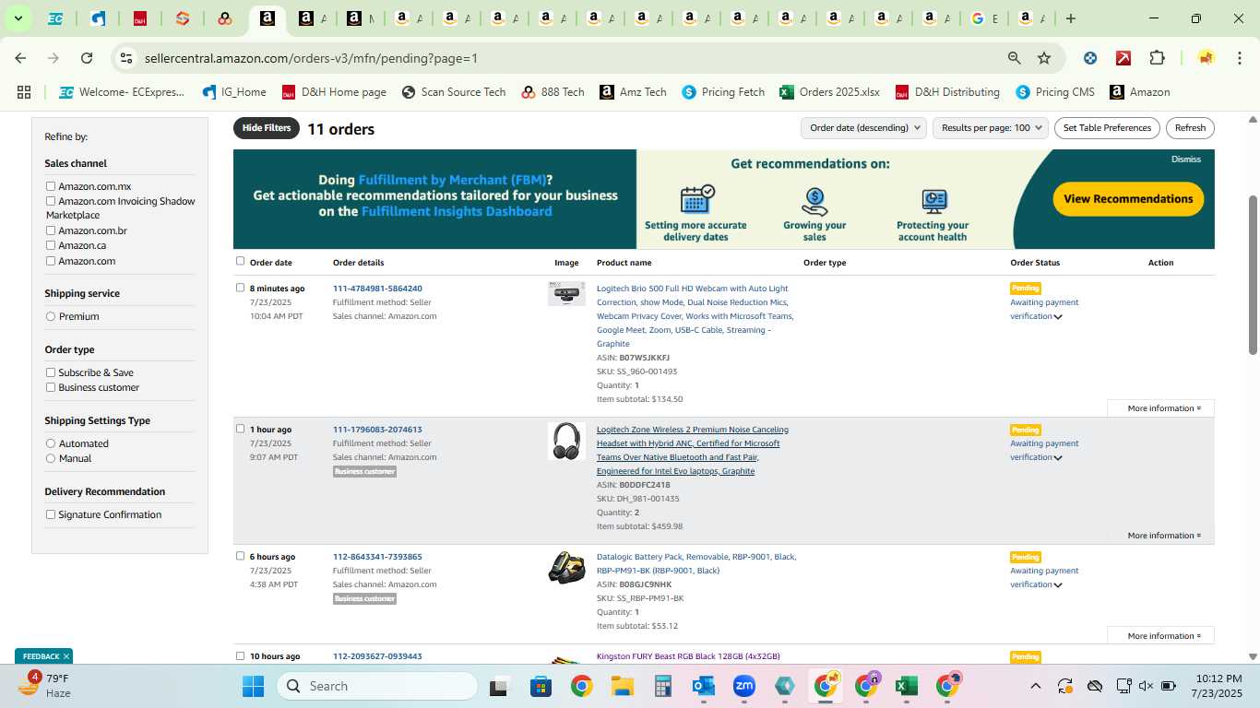
Task: Expand payment verification status for Brio 500 order
Action: pyautogui.click(x=1058, y=317)
